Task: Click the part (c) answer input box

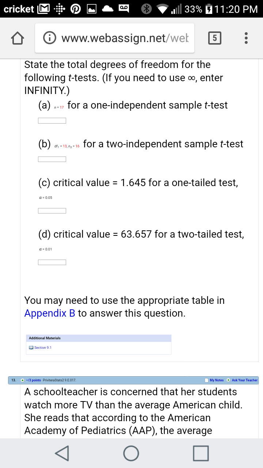Action: point(52,211)
